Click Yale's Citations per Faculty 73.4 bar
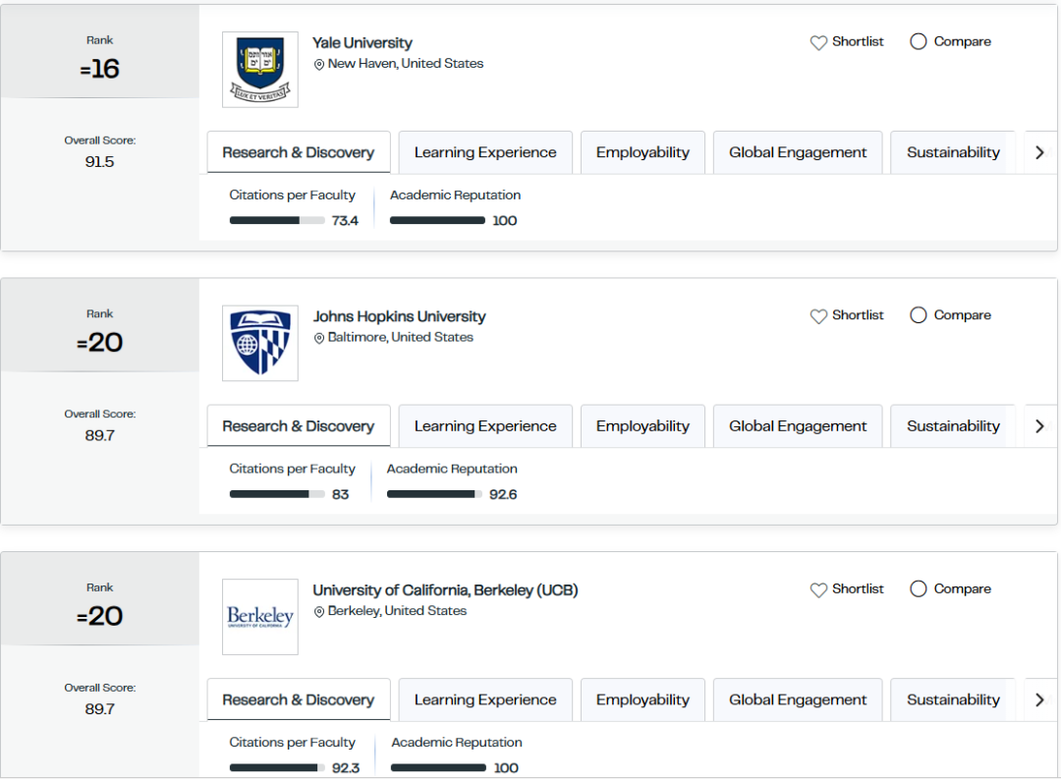The image size is (1061, 781). click(x=277, y=220)
